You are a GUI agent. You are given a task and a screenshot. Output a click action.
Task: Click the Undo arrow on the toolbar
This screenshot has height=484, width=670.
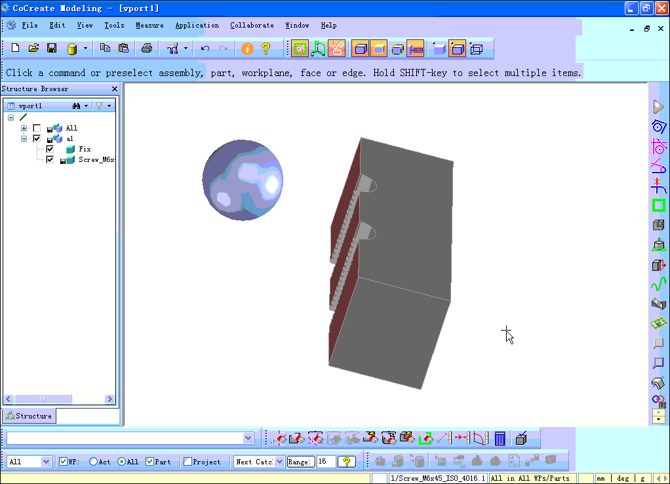204,49
